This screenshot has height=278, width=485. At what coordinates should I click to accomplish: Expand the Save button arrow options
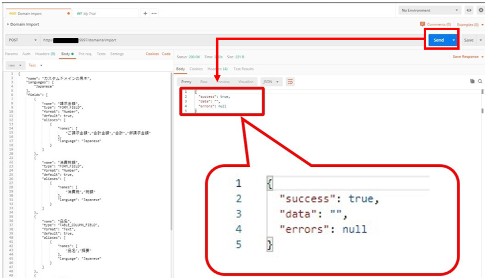[480, 40]
